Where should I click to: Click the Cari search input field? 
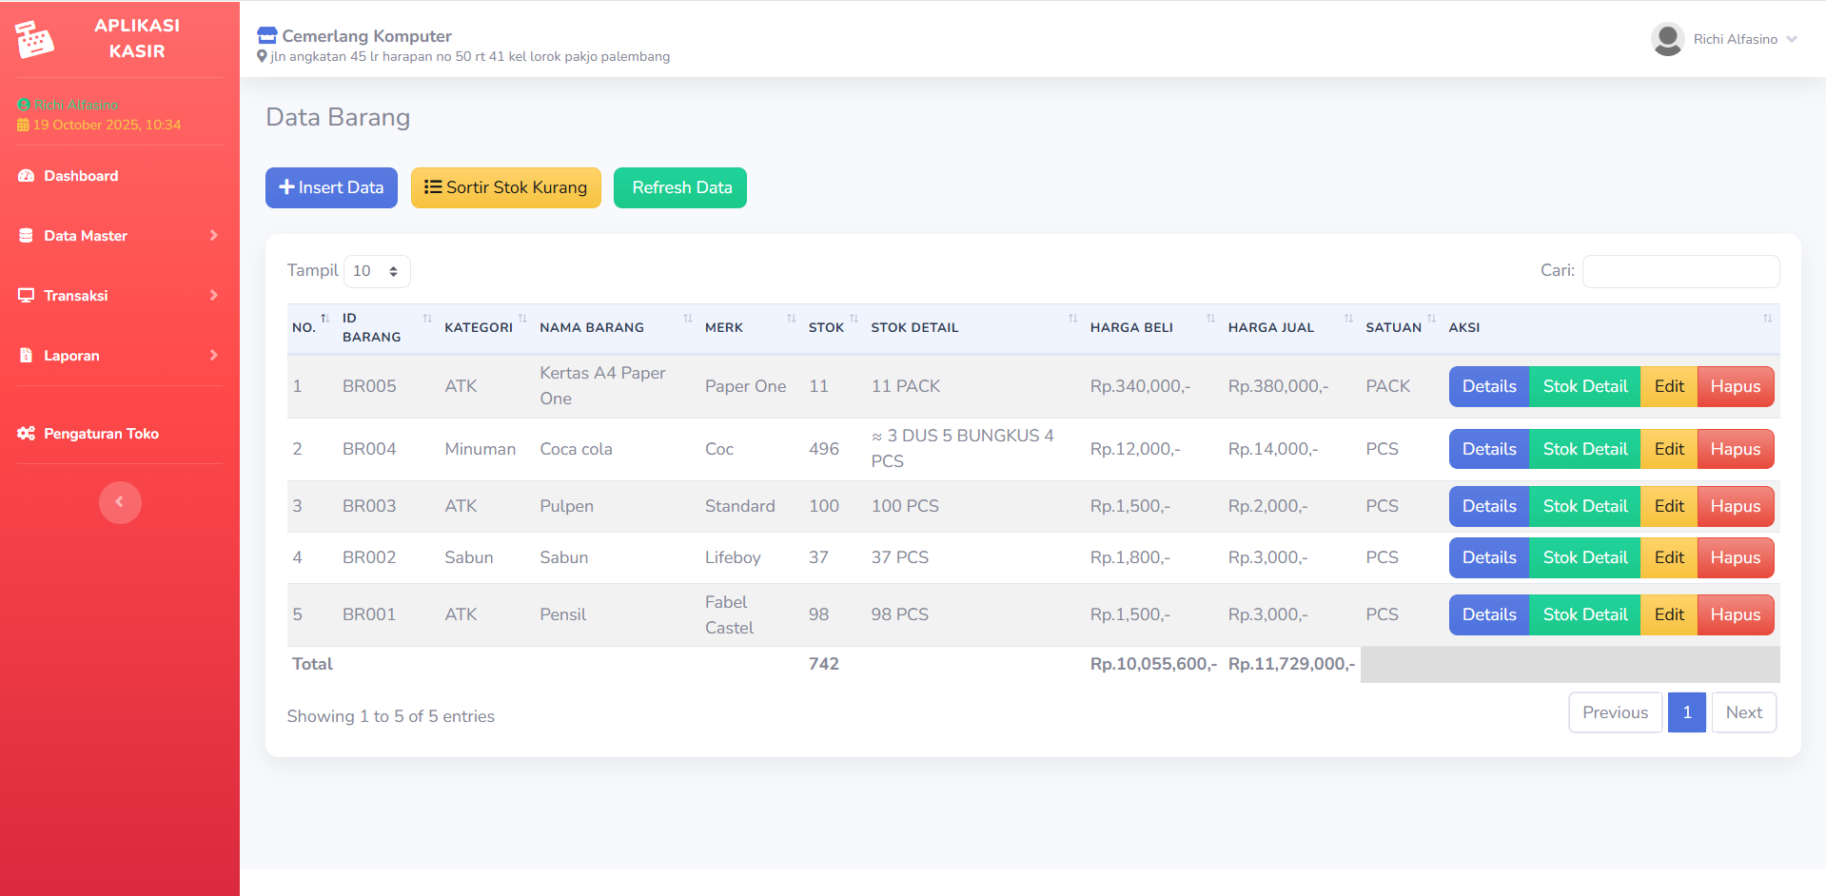click(x=1680, y=271)
